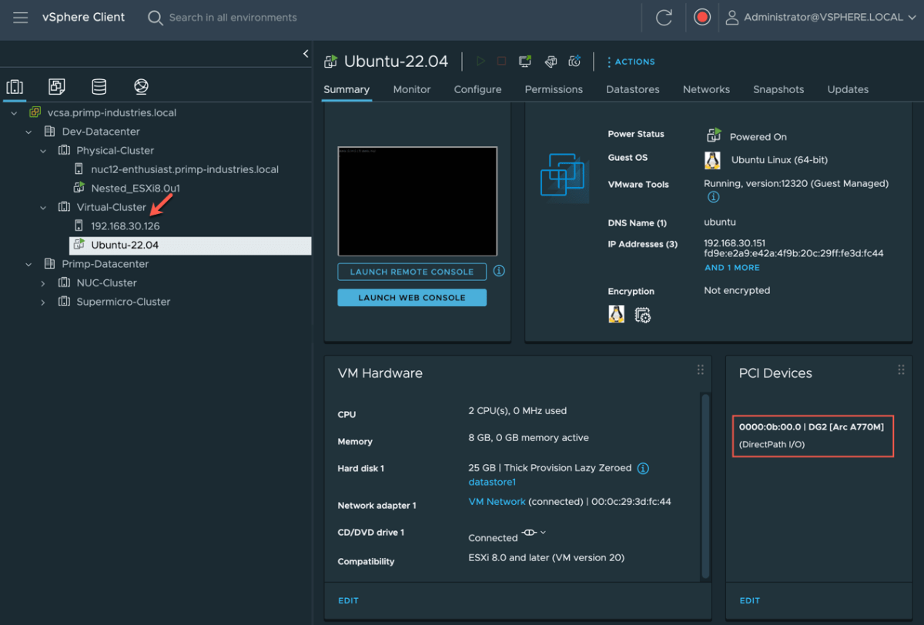The height and width of the screenshot is (625, 924).
Task: Toggle the session recording red button
Action: pyautogui.click(x=701, y=16)
